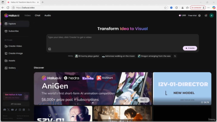Open the browser tab actions icon
The width and height of the screenshot is (217, 122).
coord(3,2)
